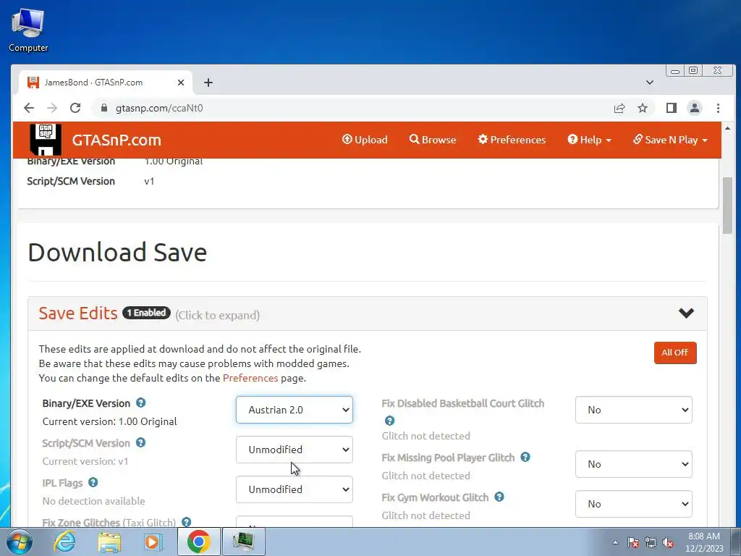Click the (Click to expand) text
This screenshot has width=741, height=556.
coord(217,315)
